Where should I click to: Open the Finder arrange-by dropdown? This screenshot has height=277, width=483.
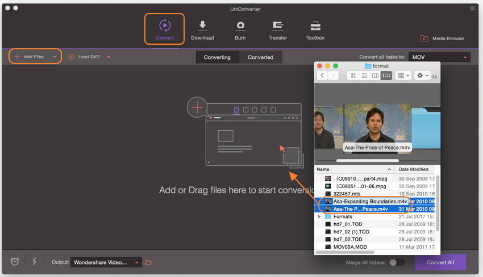click(403, 75)
